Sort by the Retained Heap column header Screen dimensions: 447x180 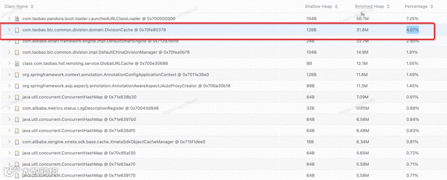[x=369, y=6]
